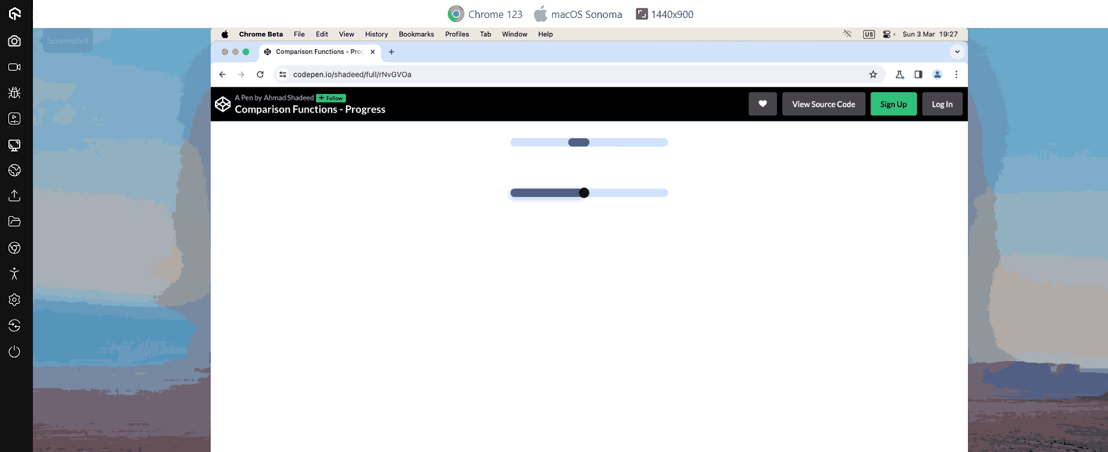Open a new browser tab

click(391, 51)
